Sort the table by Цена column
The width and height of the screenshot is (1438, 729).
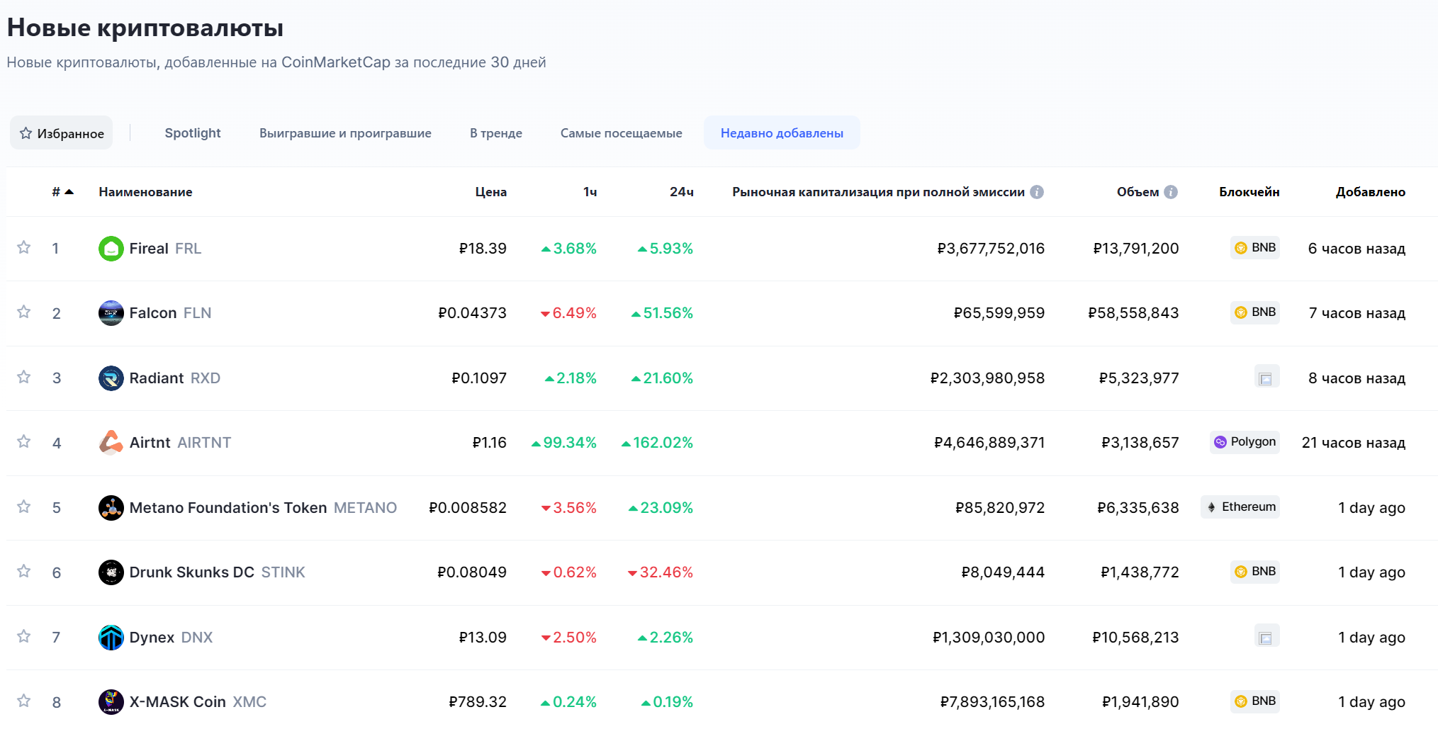pyautogui.click(x=490, y=191)
